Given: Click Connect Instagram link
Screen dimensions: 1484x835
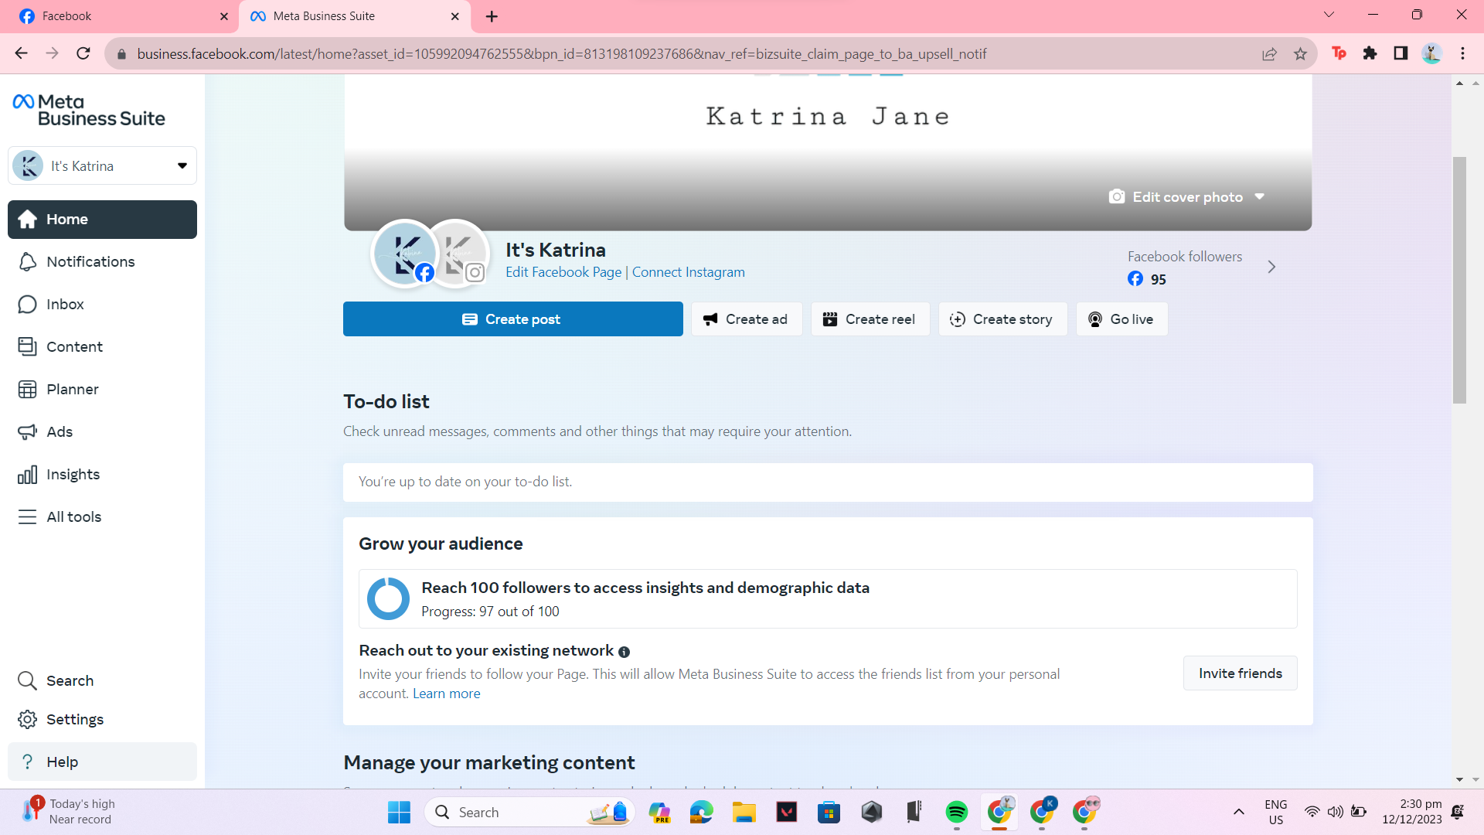Looking at the screenshot, I should point(689,272).
